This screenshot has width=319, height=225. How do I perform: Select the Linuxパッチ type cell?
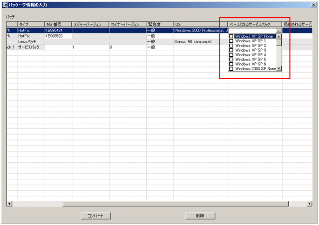31,42
